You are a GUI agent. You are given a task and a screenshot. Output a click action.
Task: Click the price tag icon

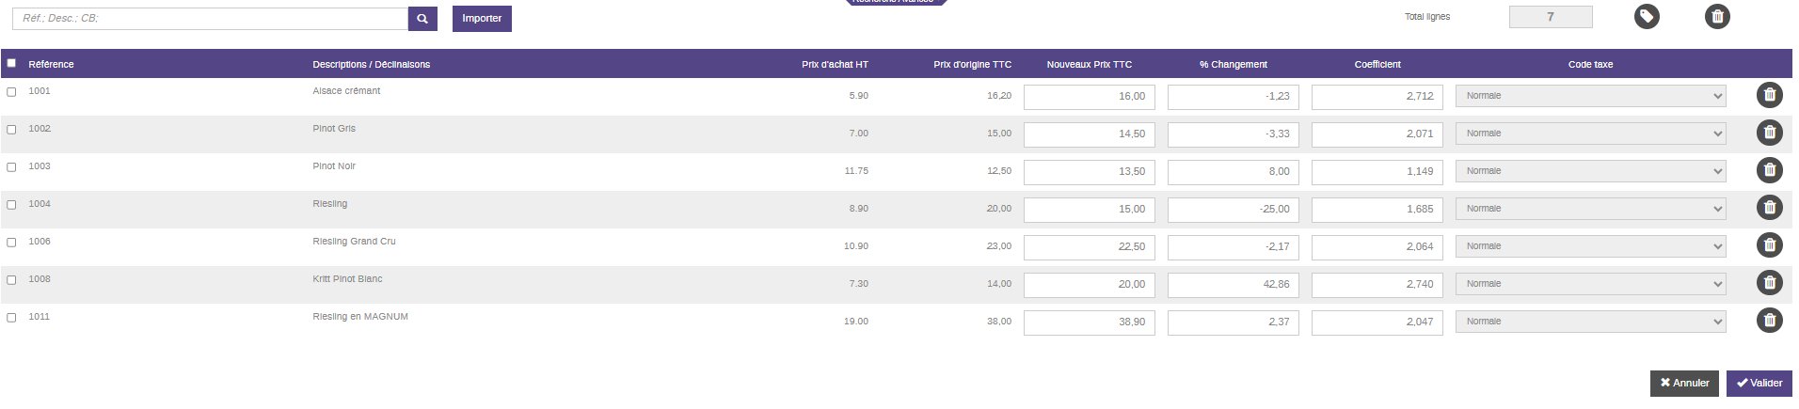tap(1647, 17)
